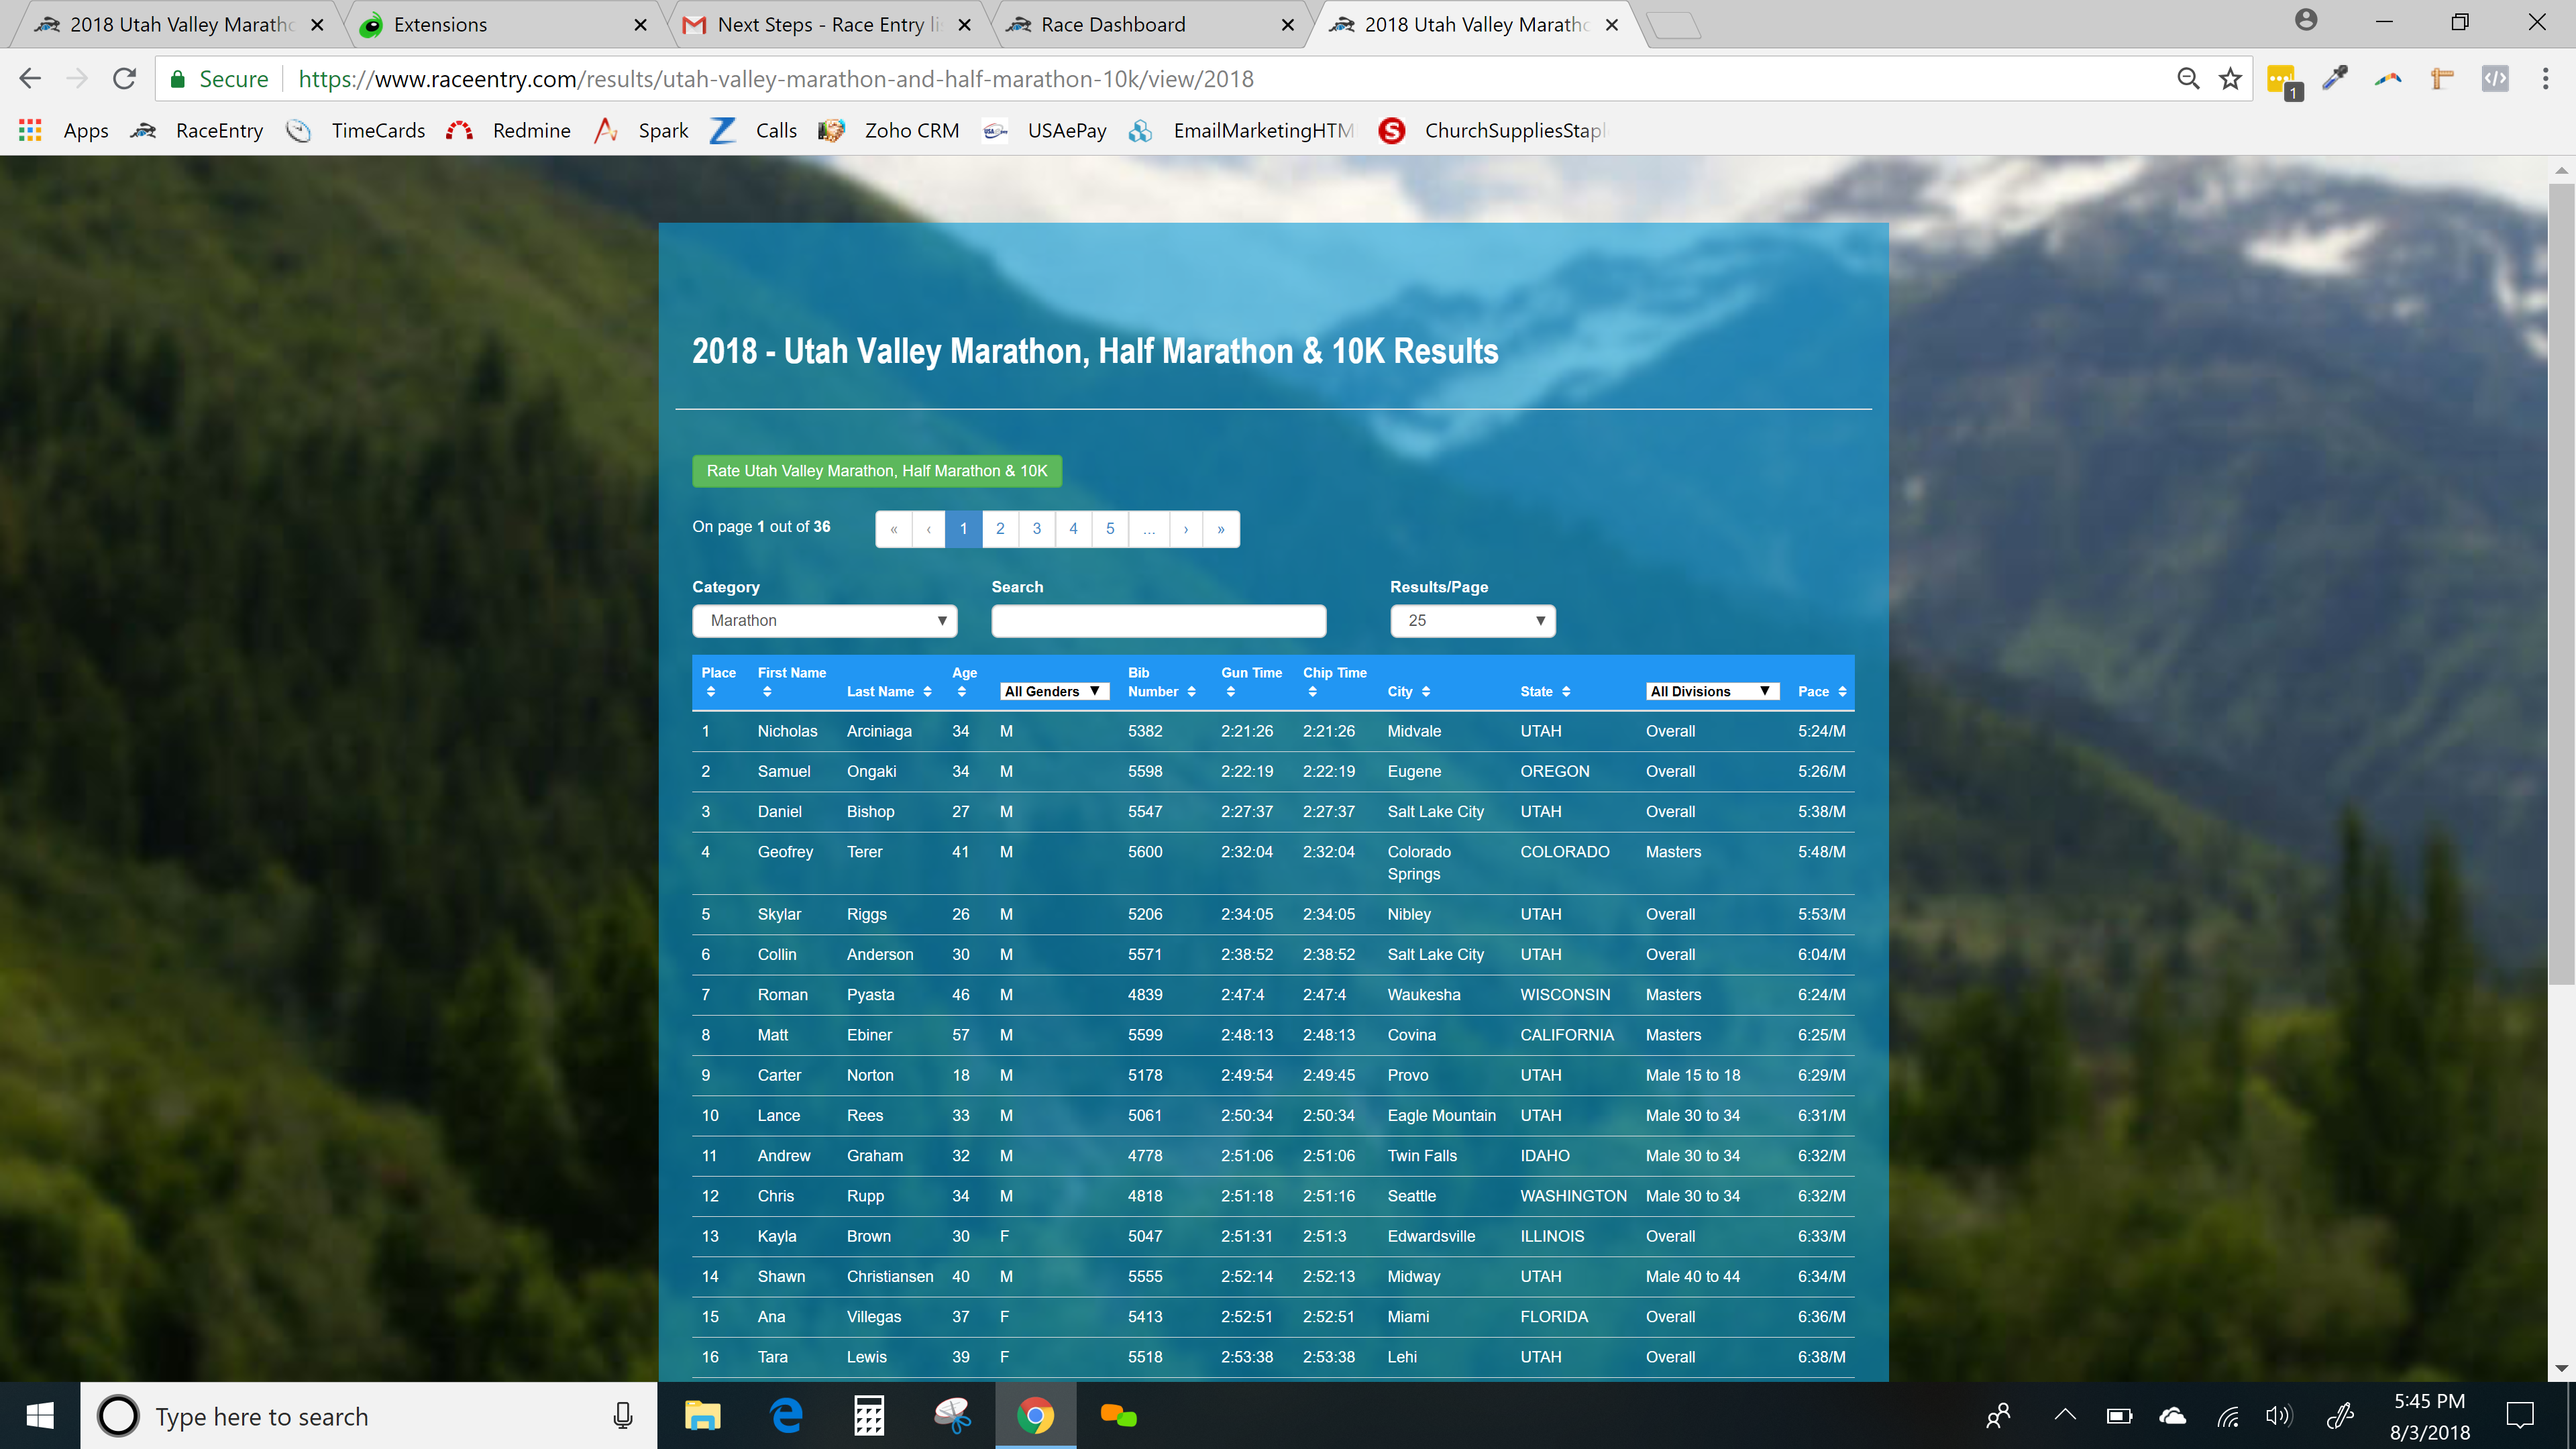Sort results by the Place column arrows
Image resolution: width=2576 pixels, height=1449 pixels.
pyautogui.click(x=711, y=692)
